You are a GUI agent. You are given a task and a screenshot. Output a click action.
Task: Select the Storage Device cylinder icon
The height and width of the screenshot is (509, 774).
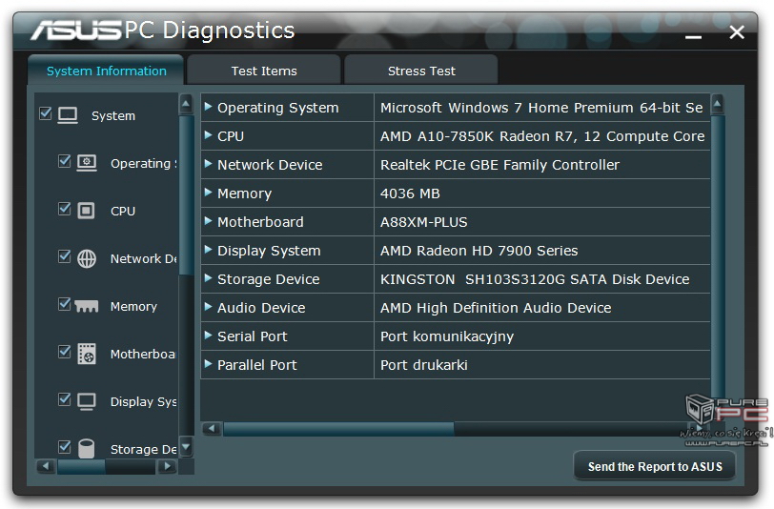click(x=87, y=448)
